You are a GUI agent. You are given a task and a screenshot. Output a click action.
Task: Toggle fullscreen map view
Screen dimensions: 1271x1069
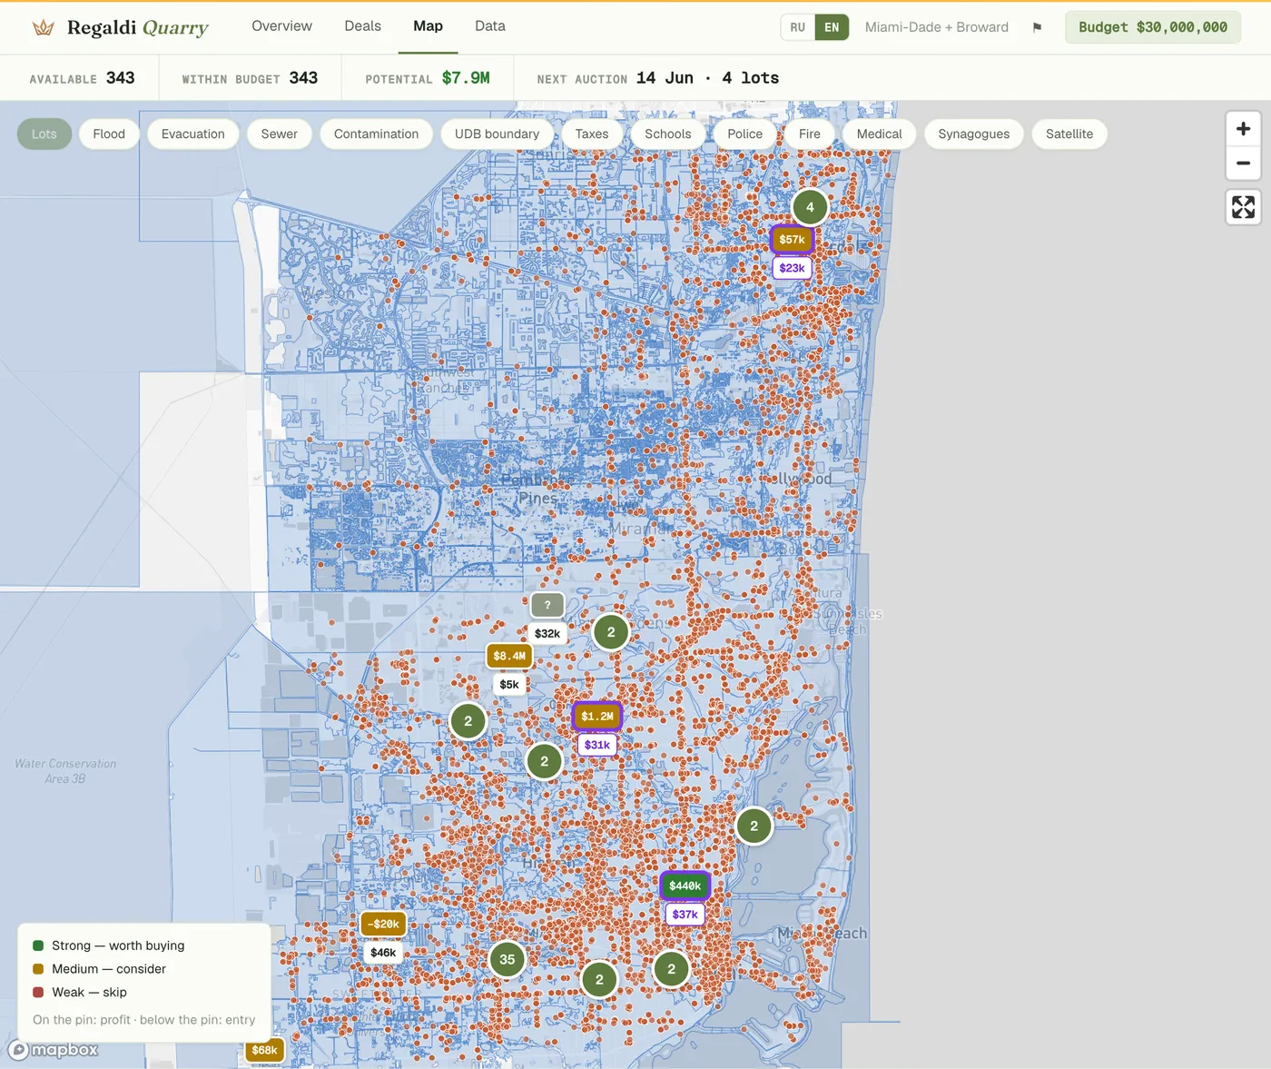click(x=1244, y=207)
